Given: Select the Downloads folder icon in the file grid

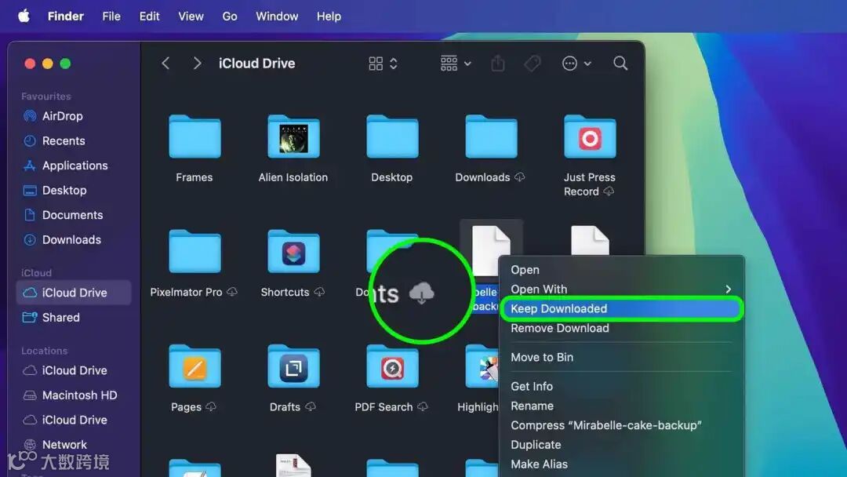Looking at the screenshot, I should 491,137.
